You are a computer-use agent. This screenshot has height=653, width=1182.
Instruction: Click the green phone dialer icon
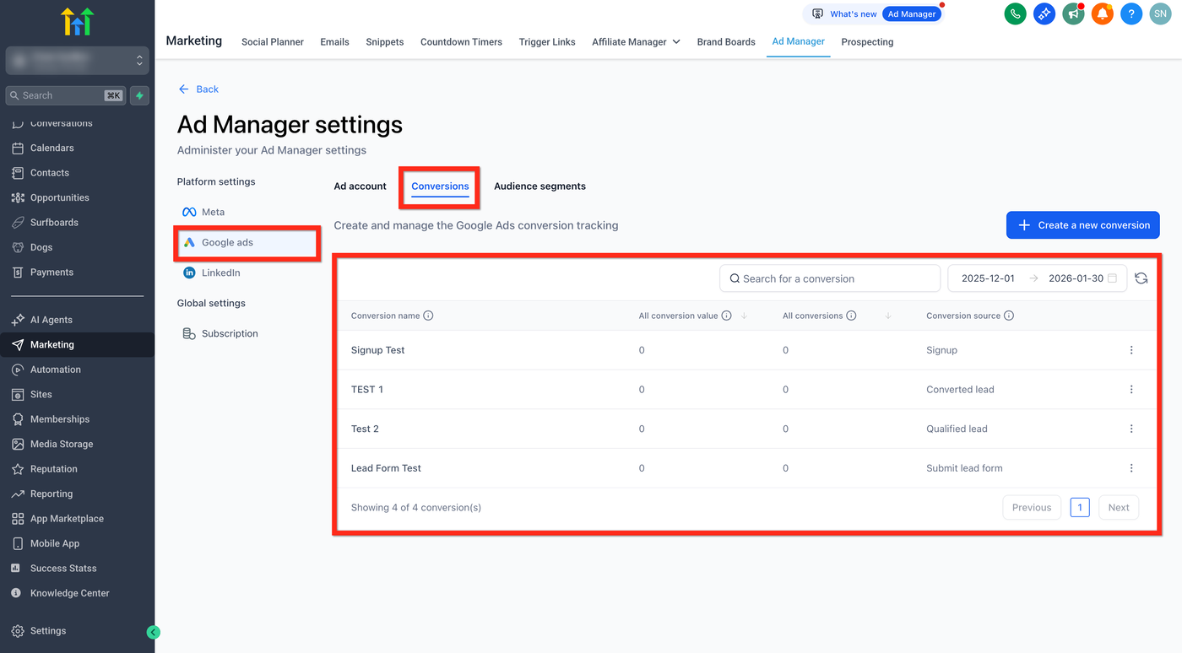coord(1016,13)
